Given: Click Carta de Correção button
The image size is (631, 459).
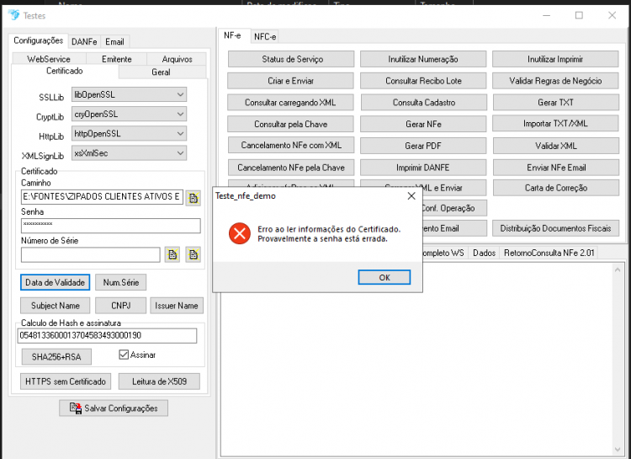Looking at the screenshot, I should pyautogui.click(x=556, y=188).
